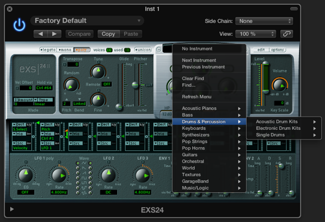Screen dimensions: 325x222
Task: Open the Dest dropdown of S.Select slot
Action: click(x=19, y=124)
